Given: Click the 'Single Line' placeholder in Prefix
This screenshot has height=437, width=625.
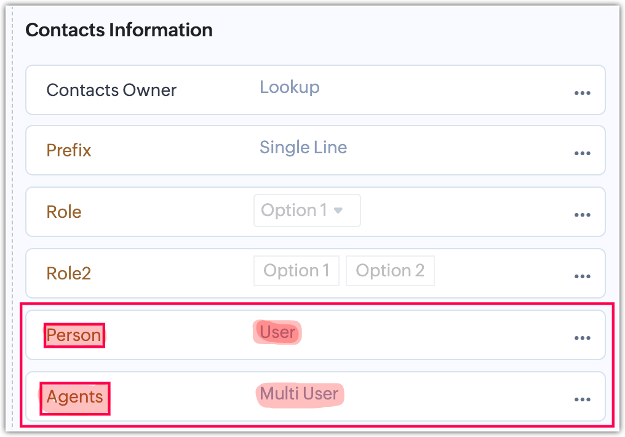Looking at the screenshot, I should point(303,148).
